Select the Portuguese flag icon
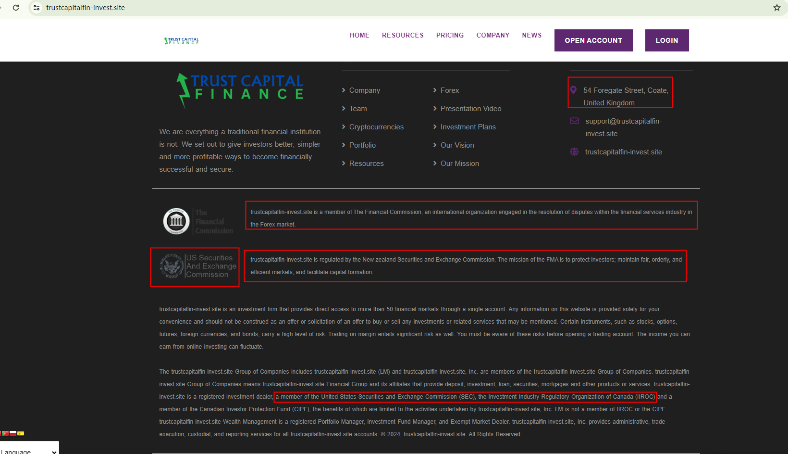The width and height of the screenshot is (788, 454). pos(5,433)
